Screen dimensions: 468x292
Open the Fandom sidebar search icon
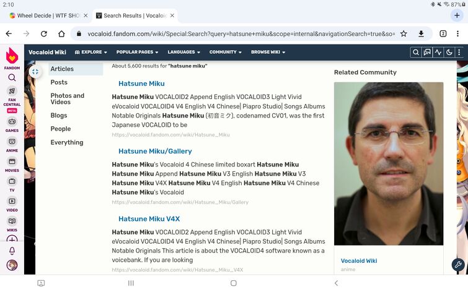click(12, 78)
